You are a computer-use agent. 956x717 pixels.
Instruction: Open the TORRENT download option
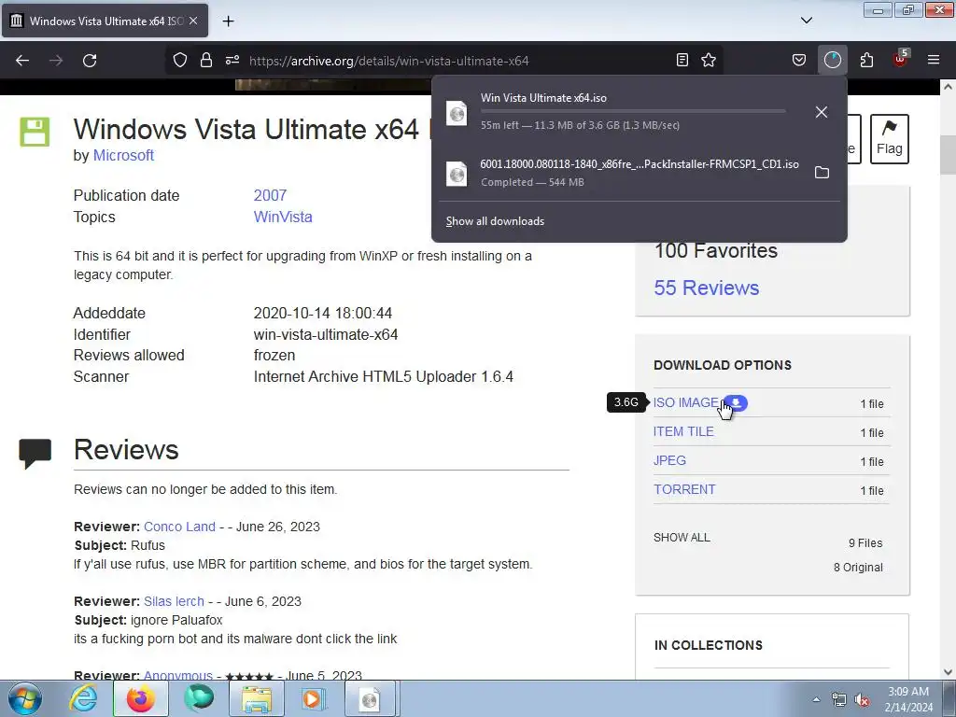click(x=684, y=489)
